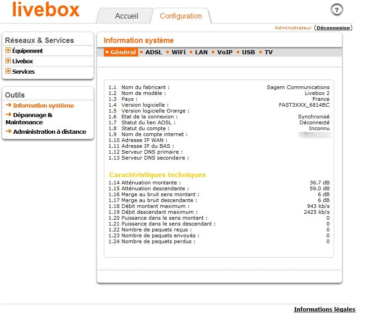Open Dépannage & Maintenance
Image resolution: width=368 pixels, height=320 pixels.
[x=29, y=119]
